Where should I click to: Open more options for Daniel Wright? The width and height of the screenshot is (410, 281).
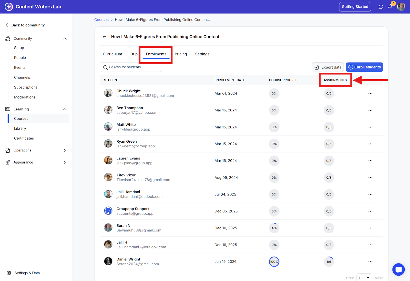pos(370,262)
